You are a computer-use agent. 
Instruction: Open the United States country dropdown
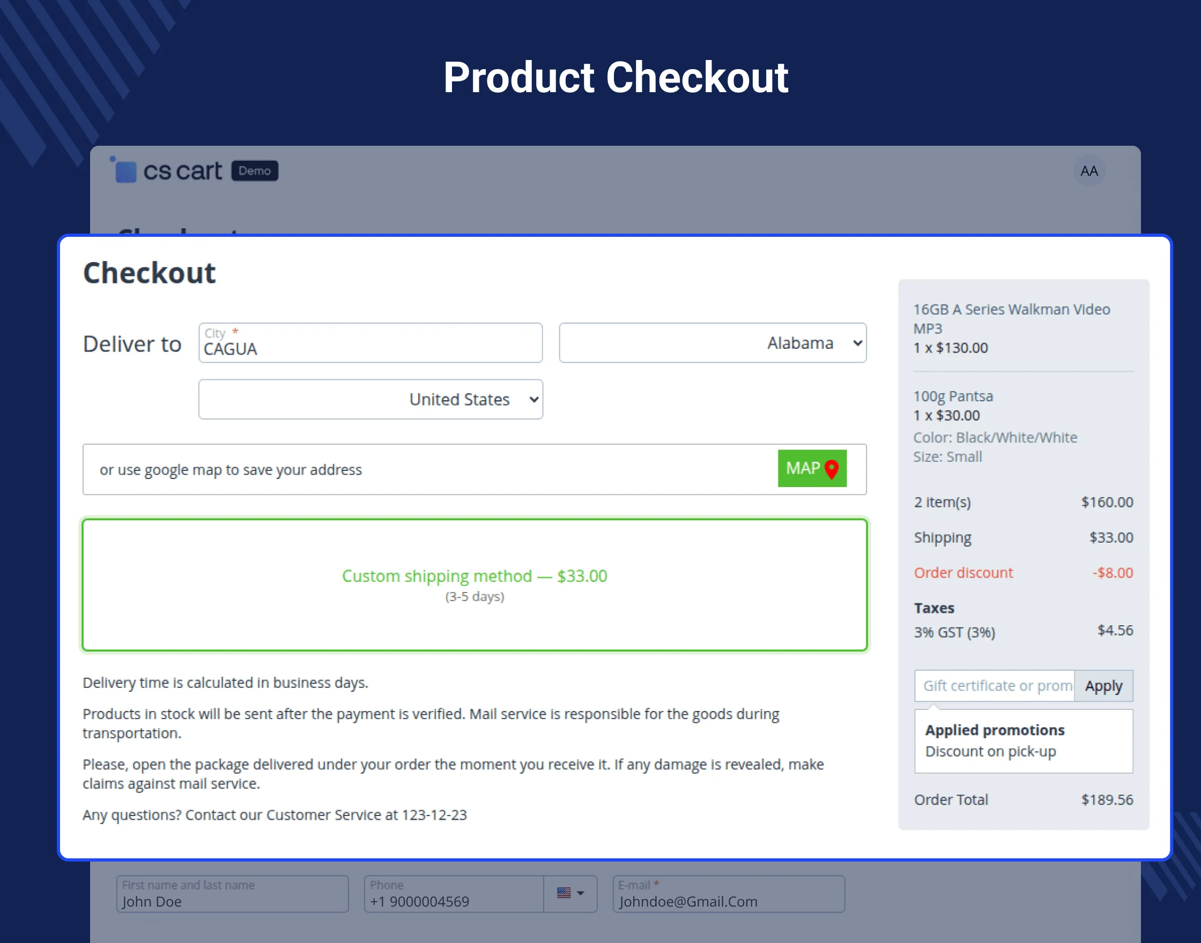[370, 399]
